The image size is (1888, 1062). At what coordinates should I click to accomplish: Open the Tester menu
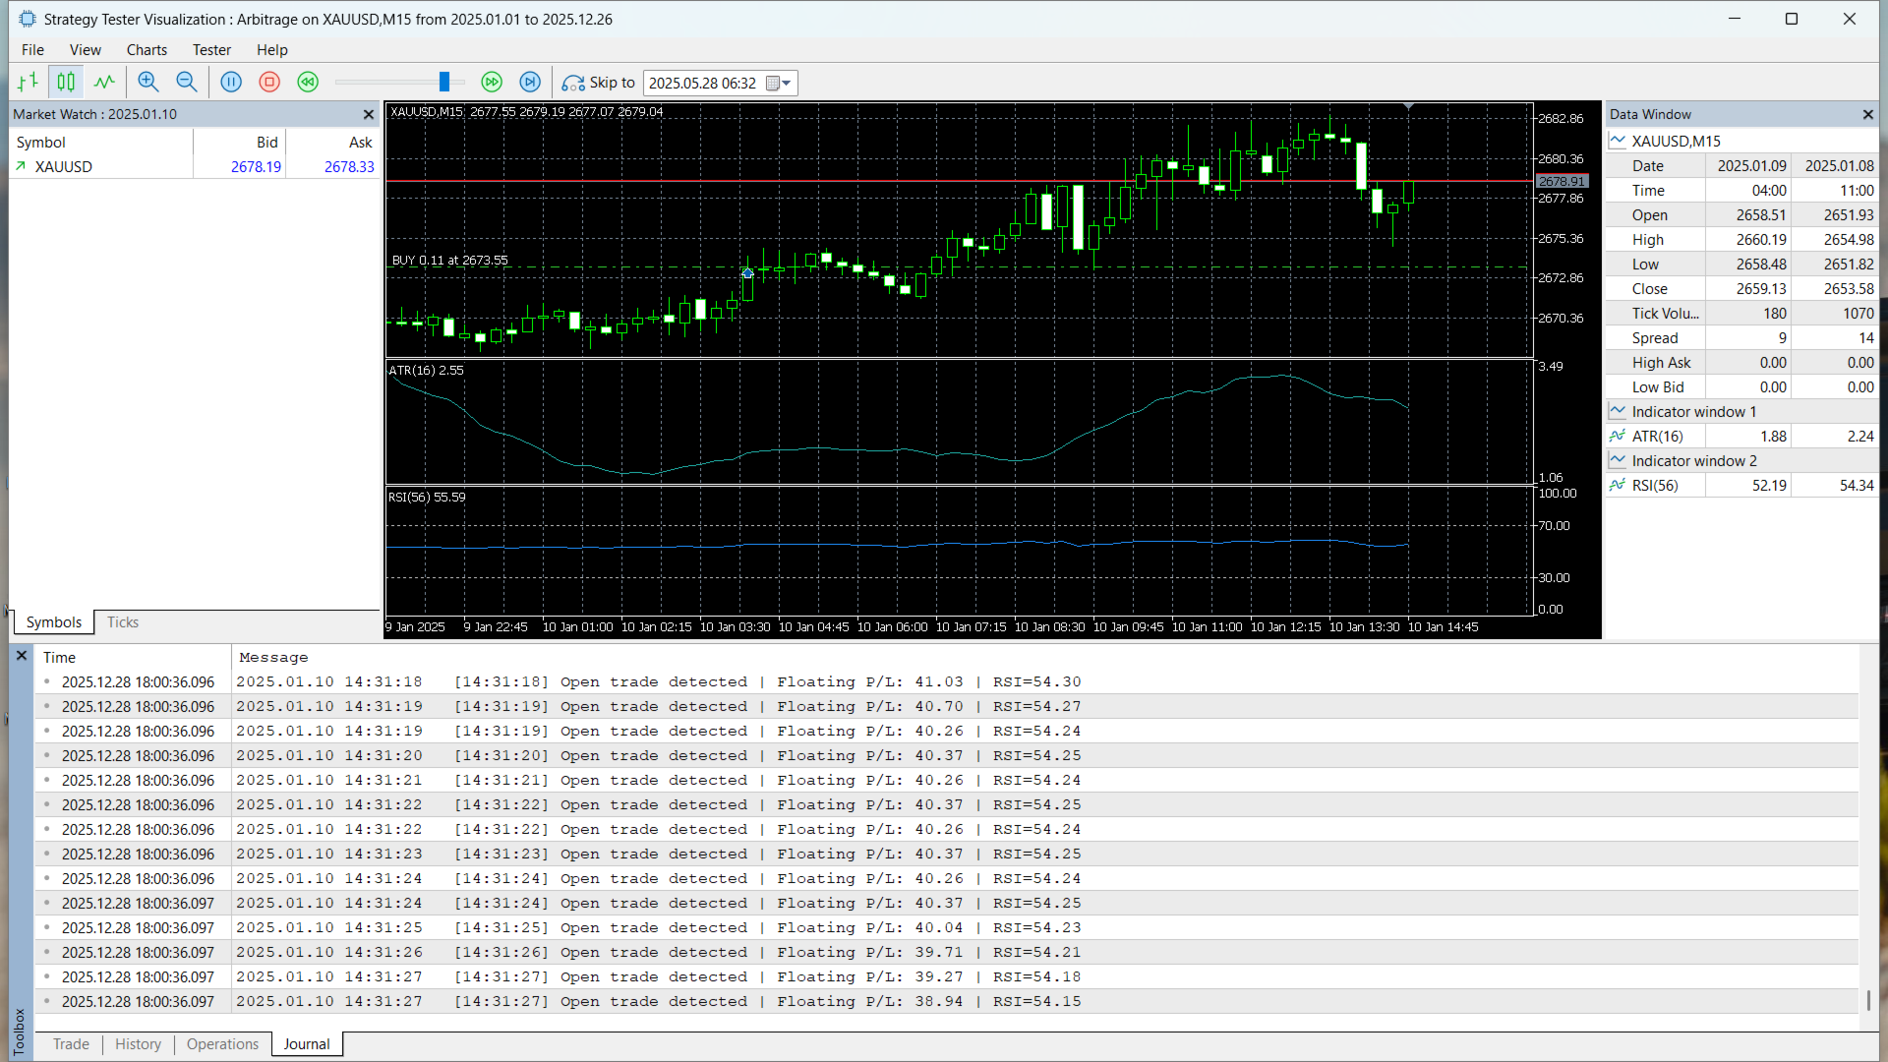(x=211, y=50)
